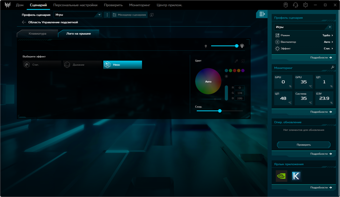340x197 pixels.
Task: Select the Стат. lighting effect
Action: tap(42, 65)
